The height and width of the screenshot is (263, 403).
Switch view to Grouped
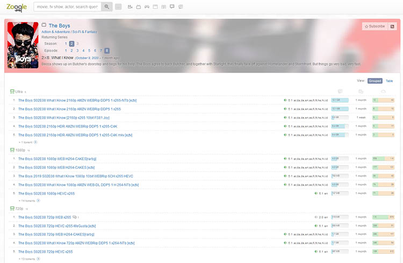point(375,81)
